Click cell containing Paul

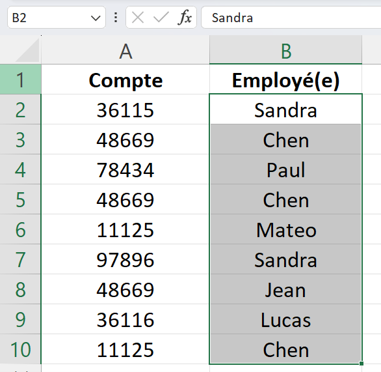point(286,169)
